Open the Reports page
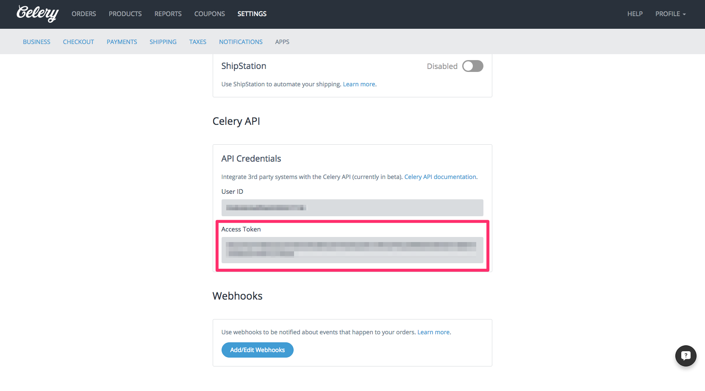This screenshot has width=705, height=391. pos(168,14)
